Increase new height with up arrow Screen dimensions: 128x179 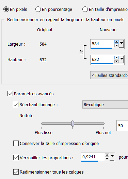(116, 58)
